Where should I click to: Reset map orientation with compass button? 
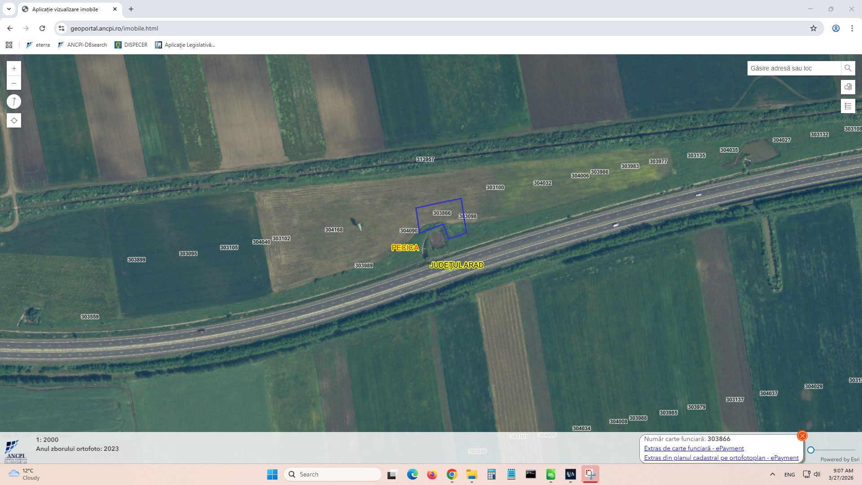coord(14,101)
